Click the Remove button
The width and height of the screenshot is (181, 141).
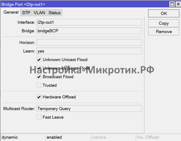[164, 32]
